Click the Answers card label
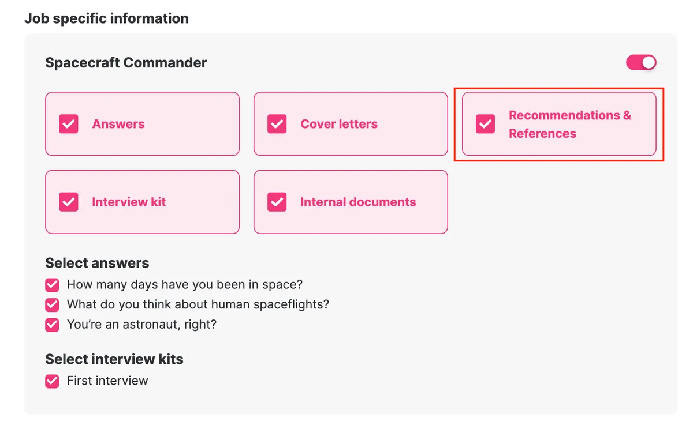This screenshot has width=693, height=429. click(x=118, y=124)
